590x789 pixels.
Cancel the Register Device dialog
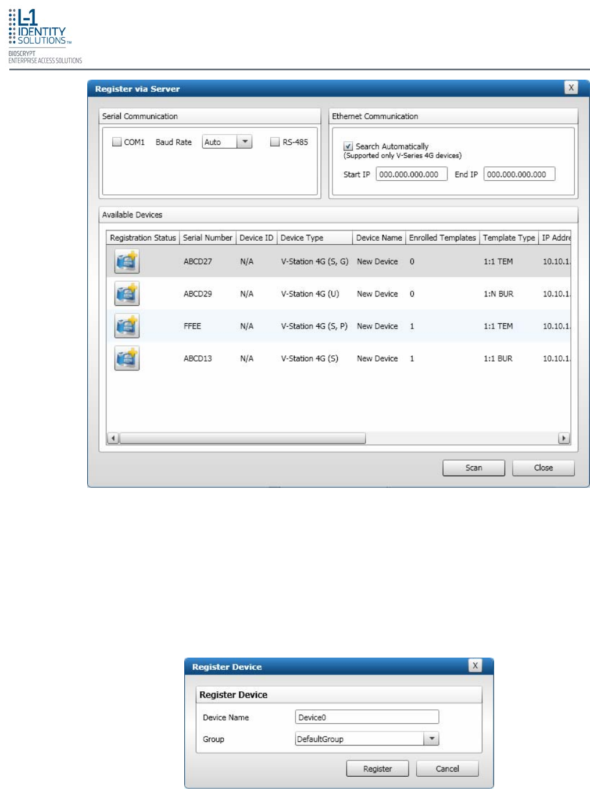tap(448, 769)
